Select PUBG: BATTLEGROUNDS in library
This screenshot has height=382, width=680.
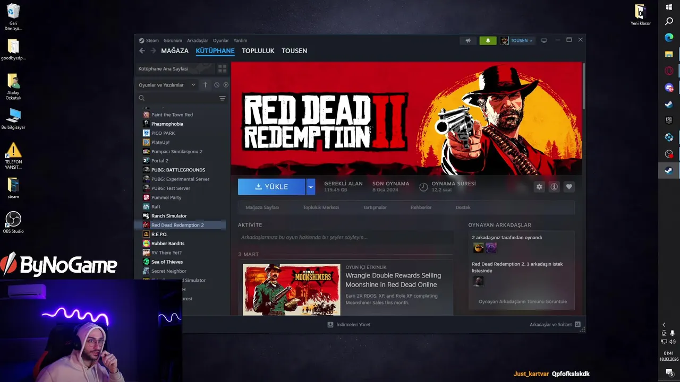coord(180,170)
